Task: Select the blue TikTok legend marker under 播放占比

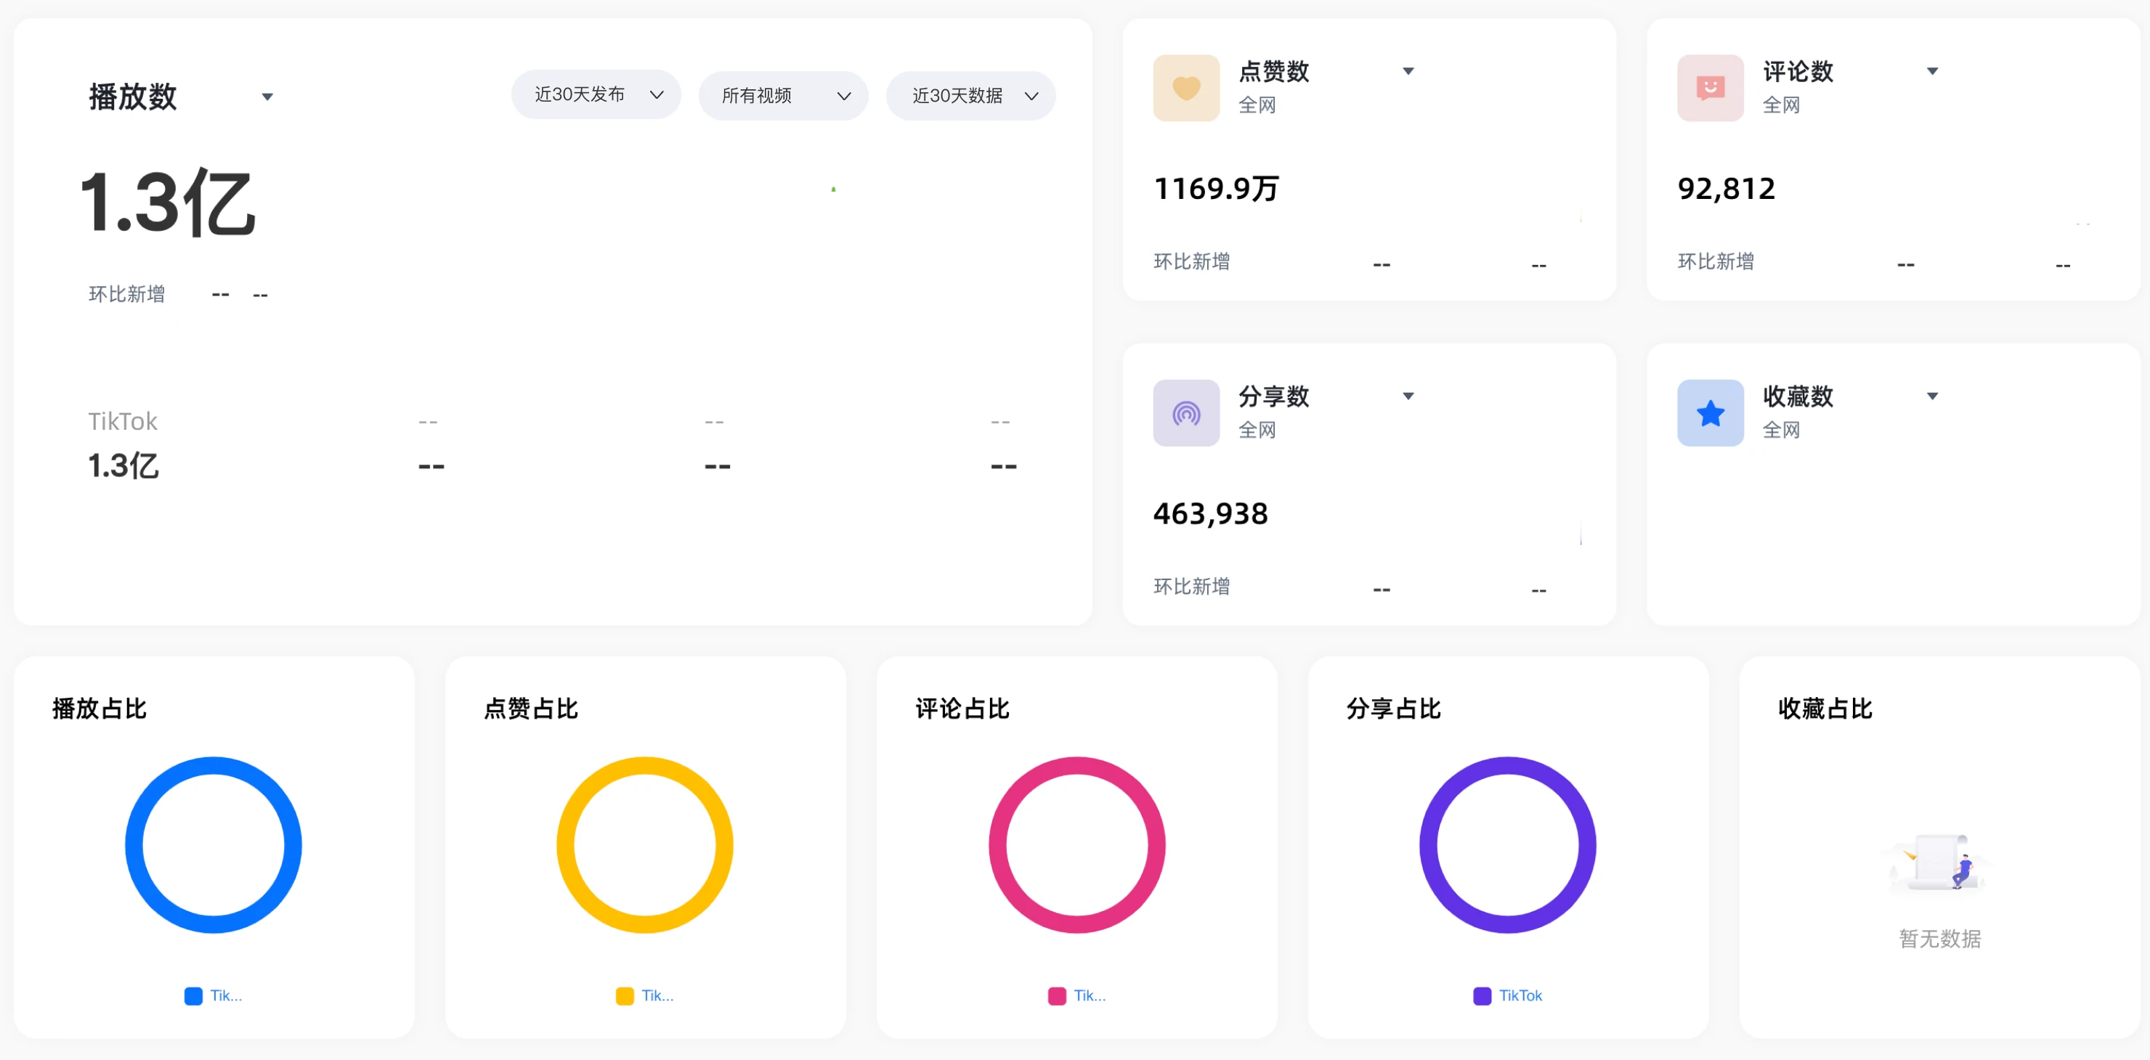Action: [x=194, y=995]
